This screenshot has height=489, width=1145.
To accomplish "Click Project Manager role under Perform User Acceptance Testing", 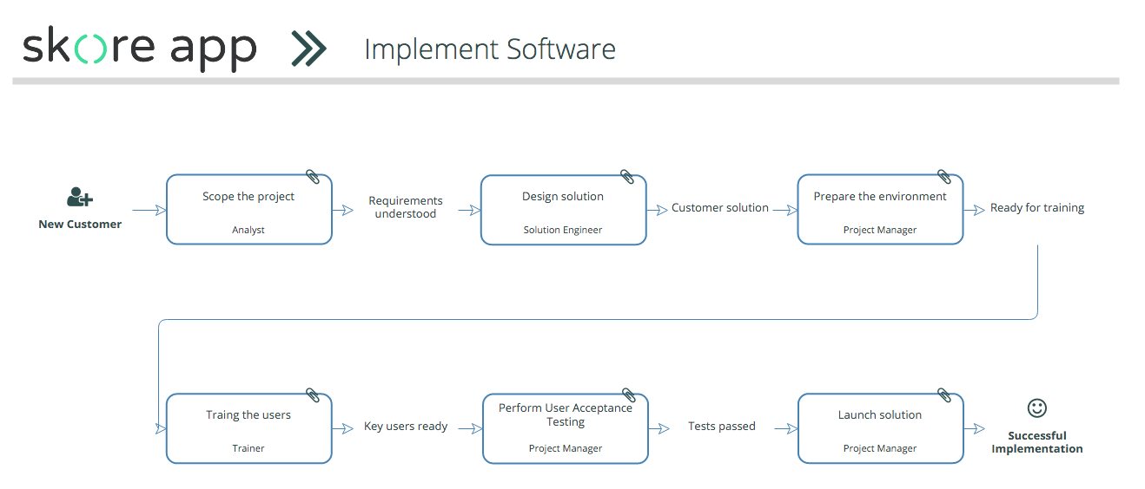I will coord(566,449).
